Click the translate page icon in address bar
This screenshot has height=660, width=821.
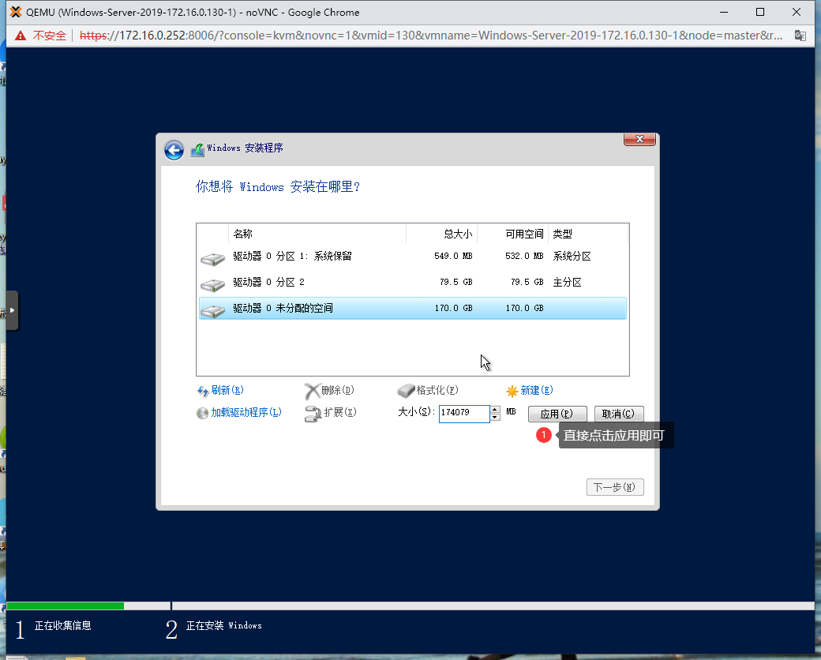click(x=800, y=36)
